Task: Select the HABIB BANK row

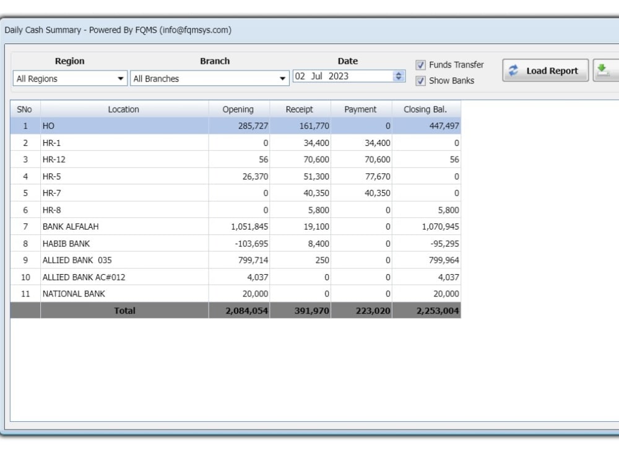Action: click(x=236, y=243)
